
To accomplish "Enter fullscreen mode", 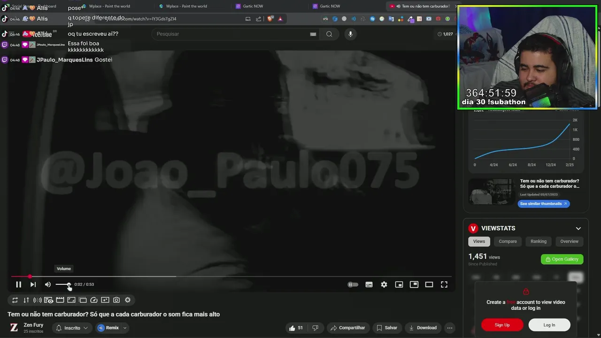I will 444,284.
